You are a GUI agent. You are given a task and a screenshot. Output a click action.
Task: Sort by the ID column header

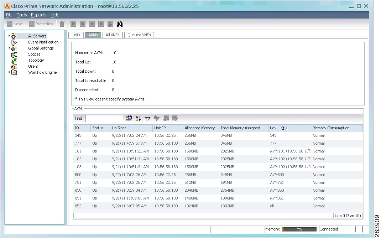(x=82, y=128)
